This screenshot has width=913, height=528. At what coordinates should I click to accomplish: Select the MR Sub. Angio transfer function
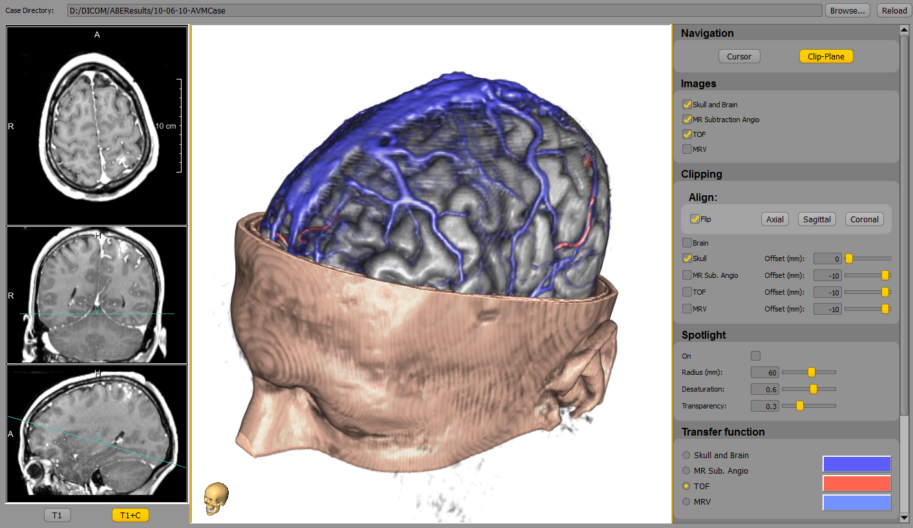[686, 470]
